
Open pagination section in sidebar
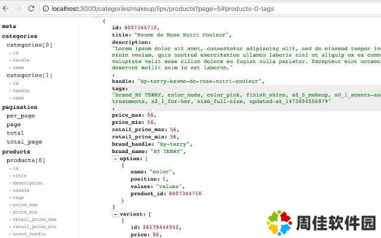pos(20,107)
